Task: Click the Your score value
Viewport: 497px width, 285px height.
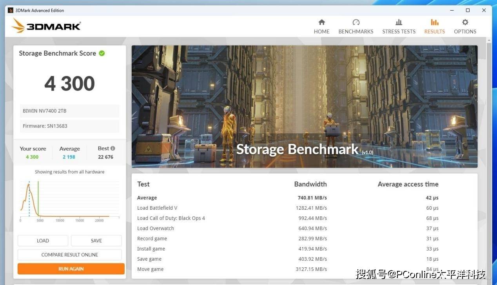Action: (x=32, y=157)
